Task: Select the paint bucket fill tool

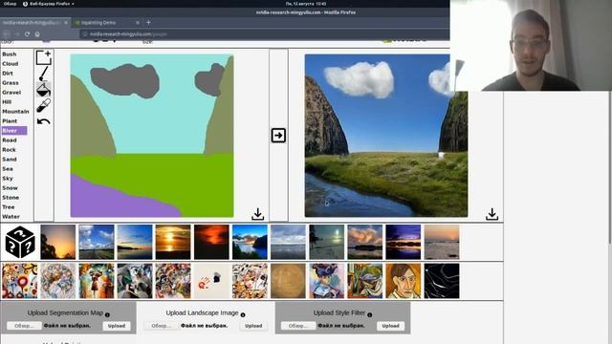Action: [x=43, y=89]
